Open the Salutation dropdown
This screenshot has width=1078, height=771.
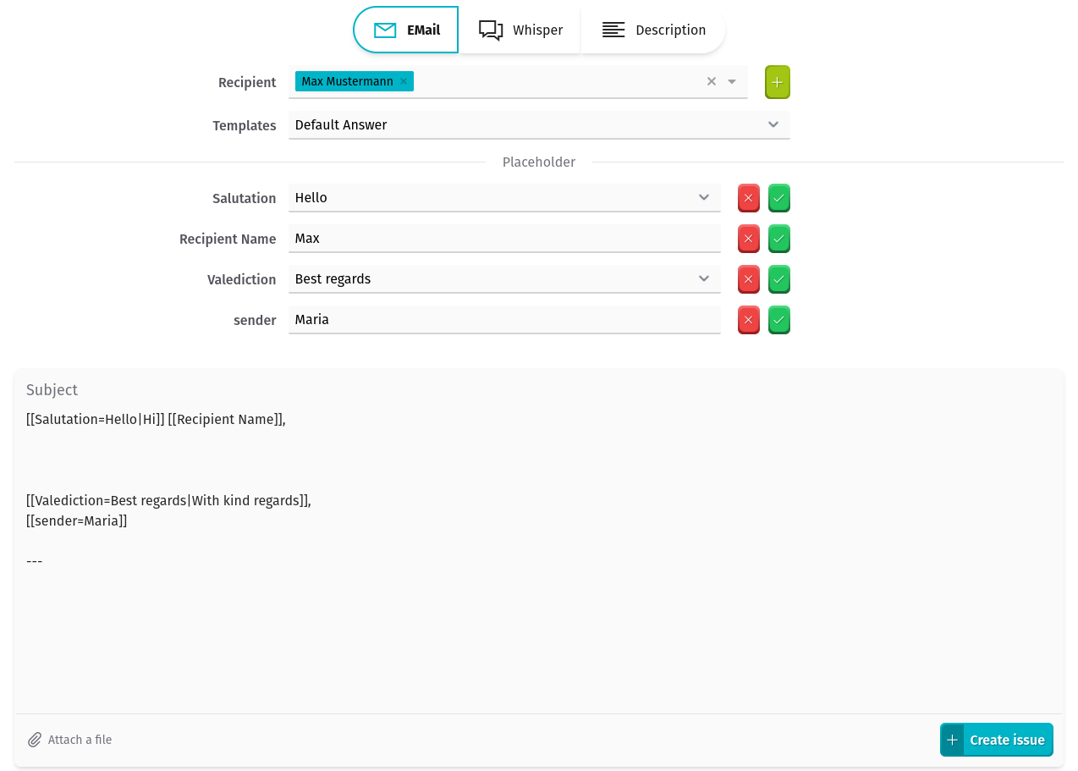point(504,198)
